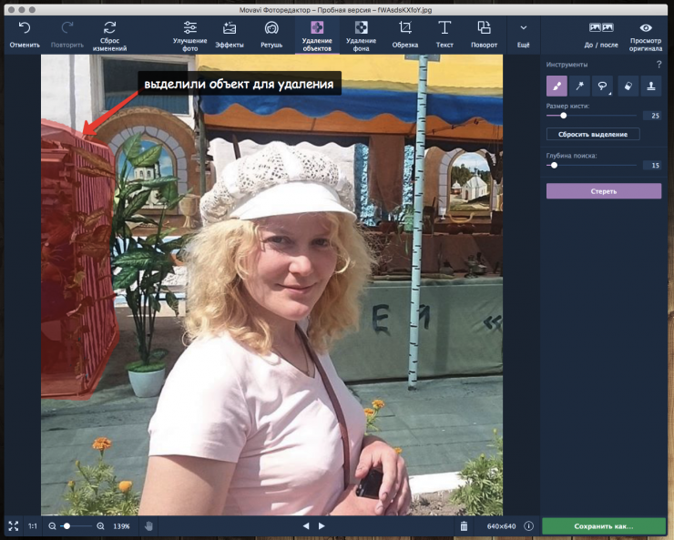Choose the lasso selection tool

(x=603, y=86)
